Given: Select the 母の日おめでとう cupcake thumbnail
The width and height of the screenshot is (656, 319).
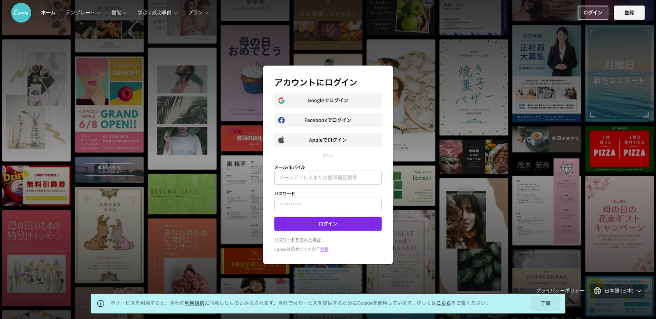Looking at the screenshot, I should pyautogui.click(x=242, y=73).
